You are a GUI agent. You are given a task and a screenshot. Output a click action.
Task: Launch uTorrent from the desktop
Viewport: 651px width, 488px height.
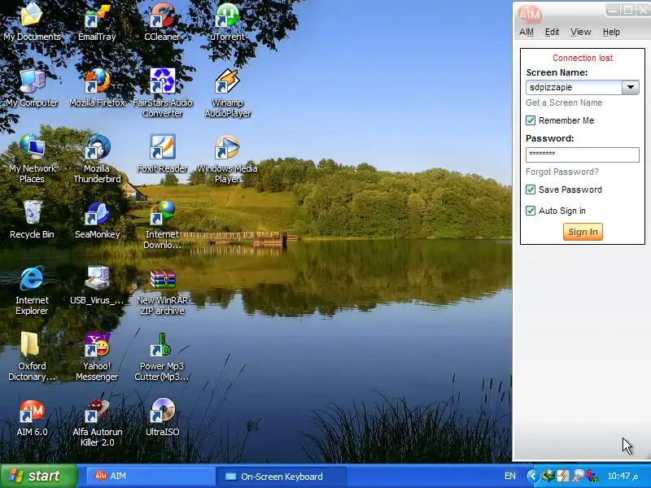(227, 22)
